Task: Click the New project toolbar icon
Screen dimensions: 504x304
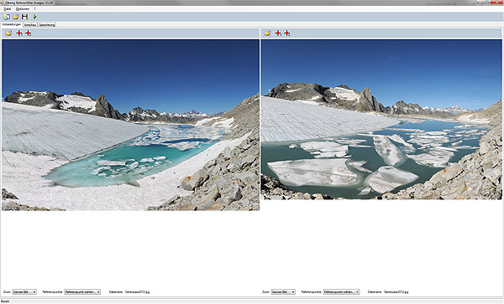Action: (7, 17)
